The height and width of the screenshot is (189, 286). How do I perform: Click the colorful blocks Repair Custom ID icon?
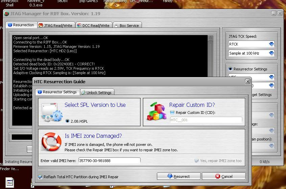coord(156,111)
